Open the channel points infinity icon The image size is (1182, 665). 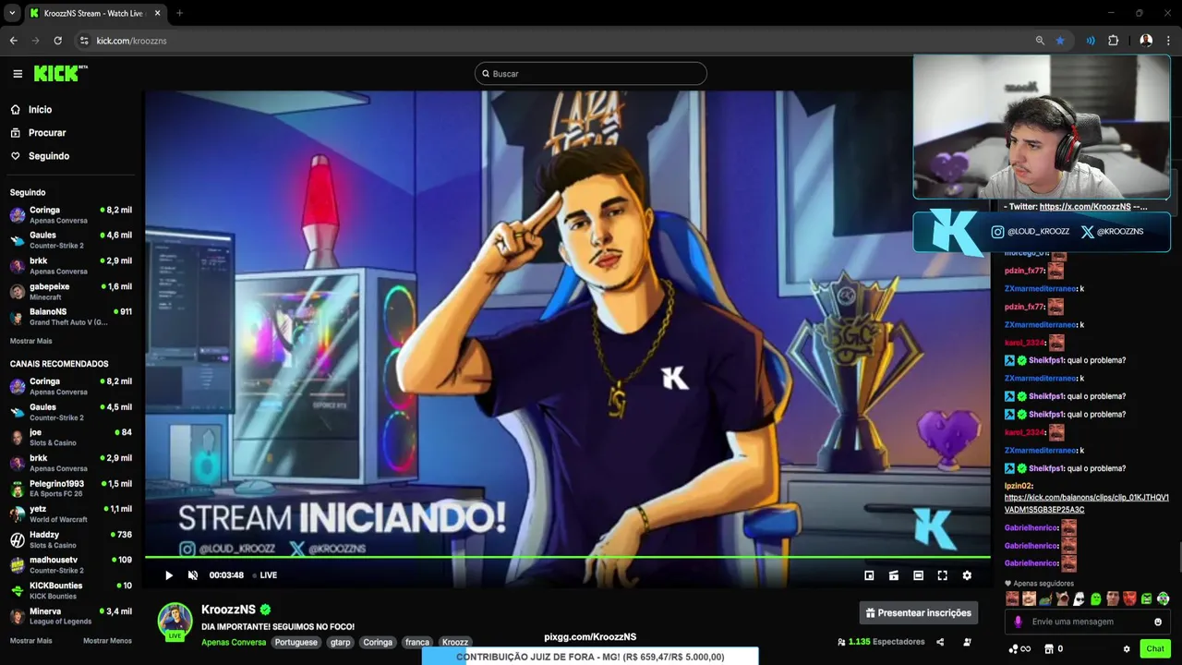1019,649
